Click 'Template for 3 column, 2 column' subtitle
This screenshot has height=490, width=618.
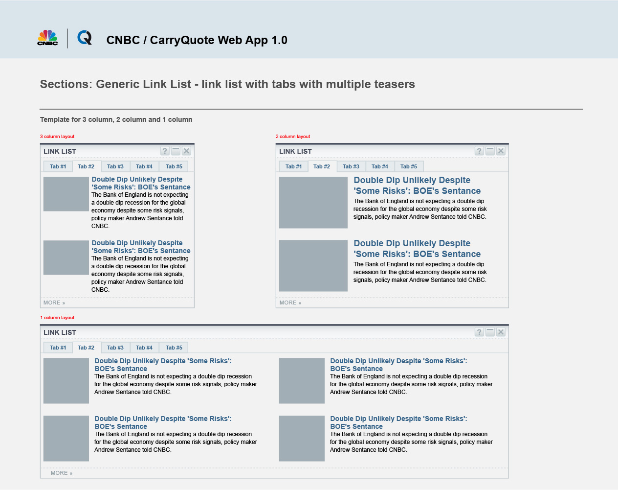(116, 119)
